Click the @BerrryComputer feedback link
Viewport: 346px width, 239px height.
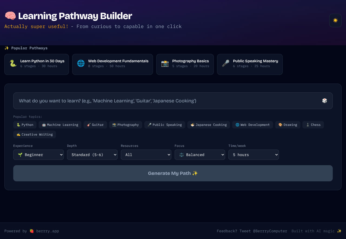(x=270, y=231)
